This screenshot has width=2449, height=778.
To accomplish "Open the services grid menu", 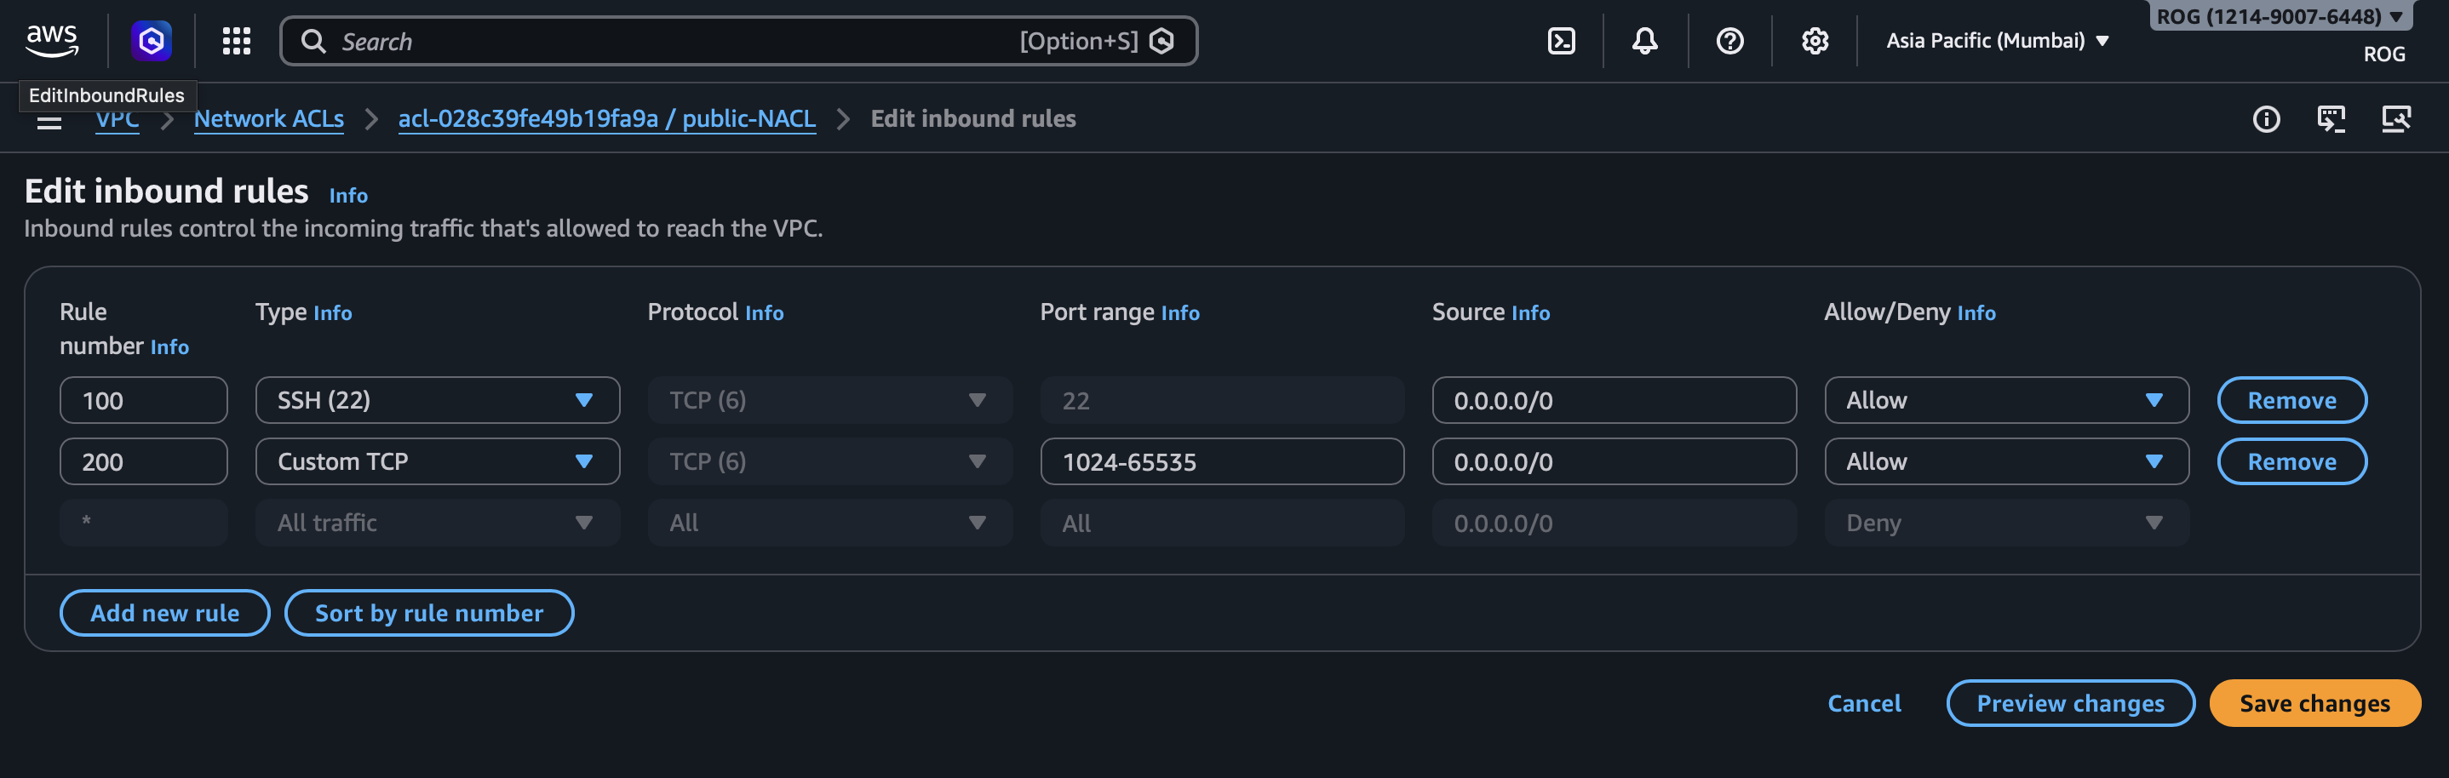I will tap(236, 41).
